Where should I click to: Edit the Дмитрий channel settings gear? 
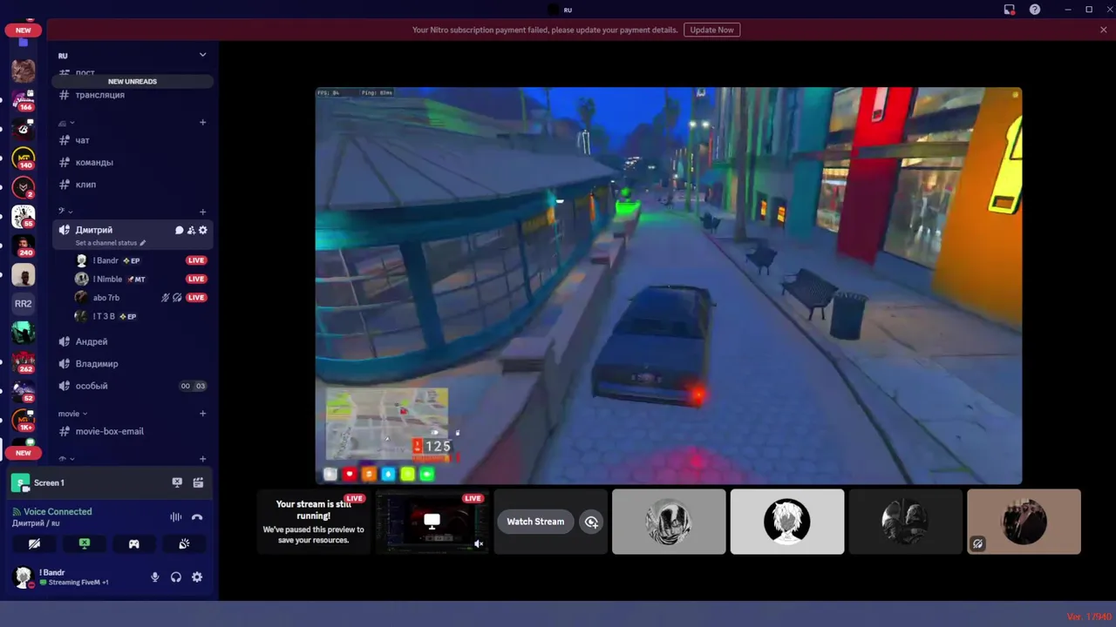[203, 230]
